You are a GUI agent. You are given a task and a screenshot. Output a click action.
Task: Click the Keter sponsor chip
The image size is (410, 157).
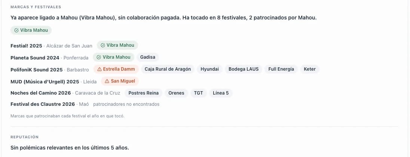[310, 69]
